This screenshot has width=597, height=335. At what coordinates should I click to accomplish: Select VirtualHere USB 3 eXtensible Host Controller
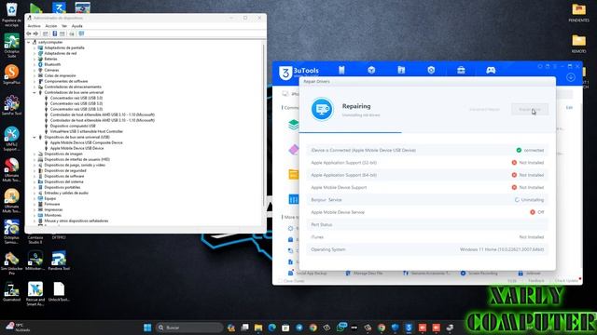pos(87,131)
